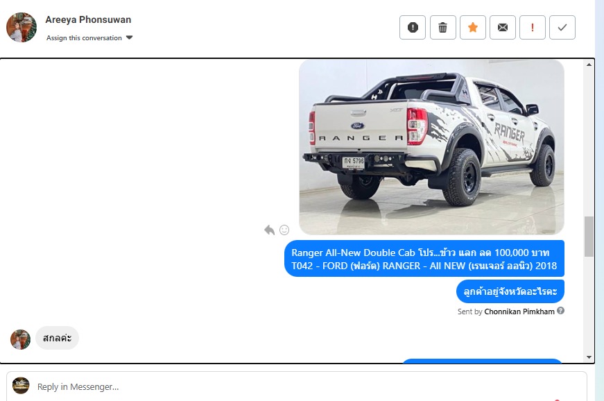
Task: Flag conversation as priority with red exclamation
Action: click(533, 27)
